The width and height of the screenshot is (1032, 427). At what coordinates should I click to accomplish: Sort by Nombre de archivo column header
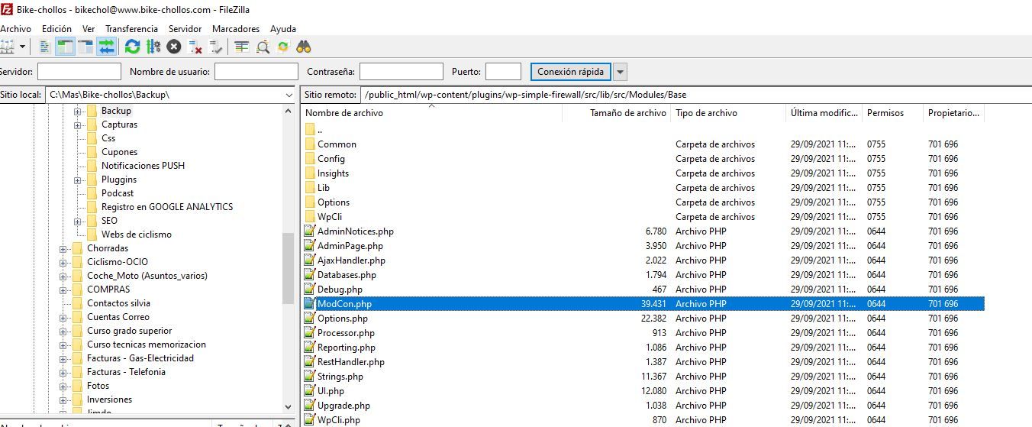tap(431, 113)
